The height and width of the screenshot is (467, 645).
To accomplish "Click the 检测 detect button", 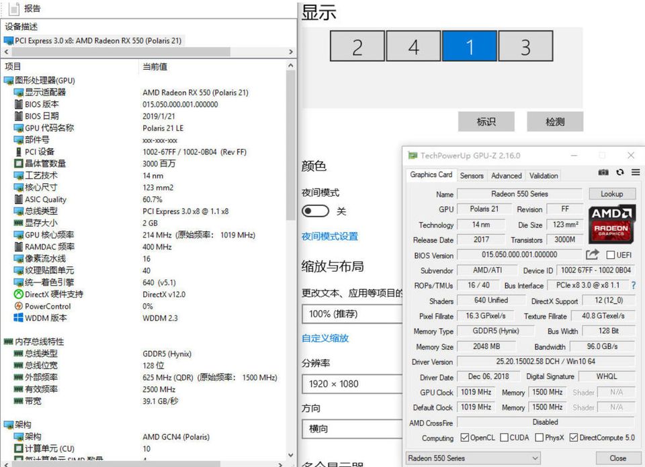I will click(555, 121).
